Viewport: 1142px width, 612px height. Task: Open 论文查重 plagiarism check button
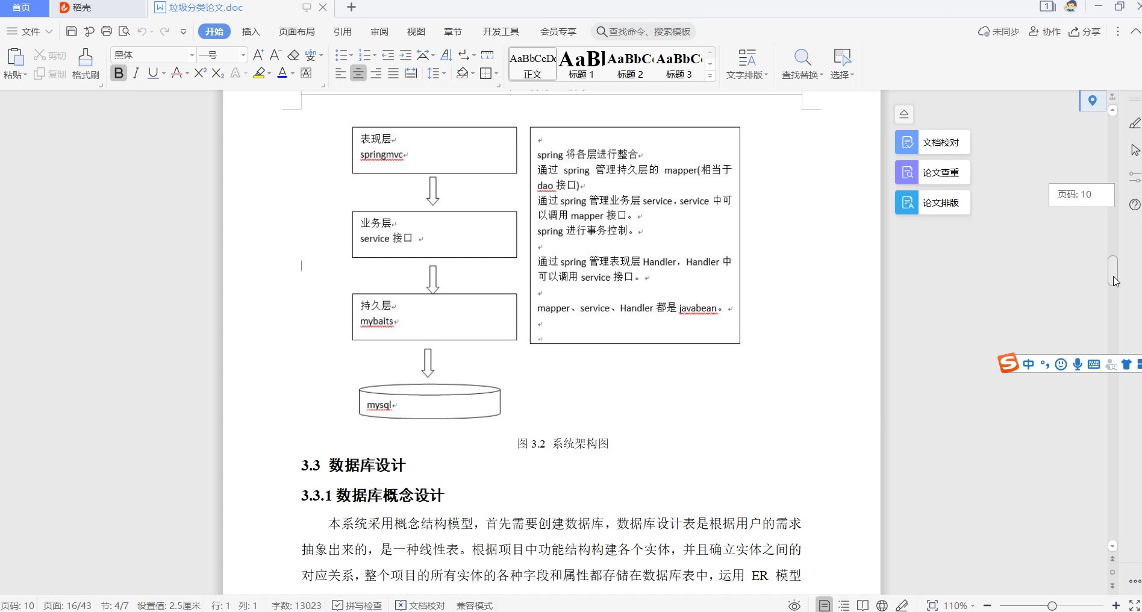(x=932, y=172)
